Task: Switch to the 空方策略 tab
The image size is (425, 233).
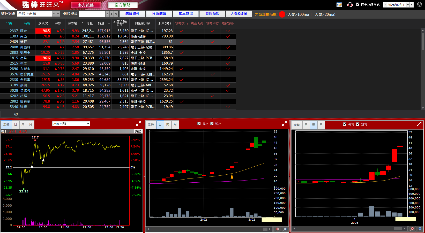Action: coord(122,5)
